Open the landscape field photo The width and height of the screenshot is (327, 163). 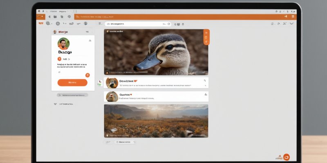[x=156, y=121]
